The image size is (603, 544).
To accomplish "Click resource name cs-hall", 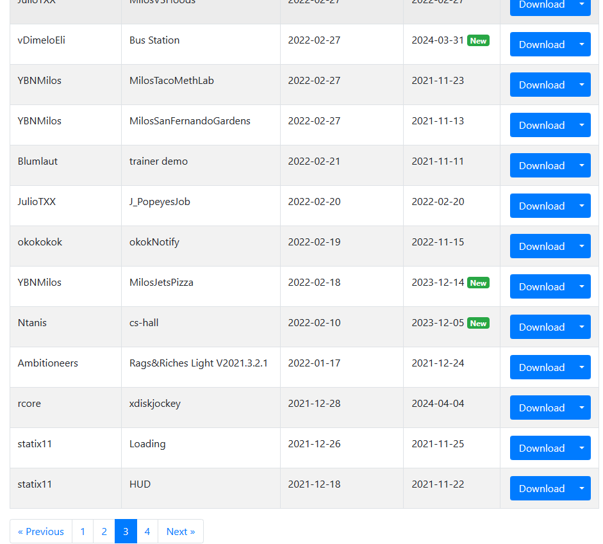I will (144, 322).
